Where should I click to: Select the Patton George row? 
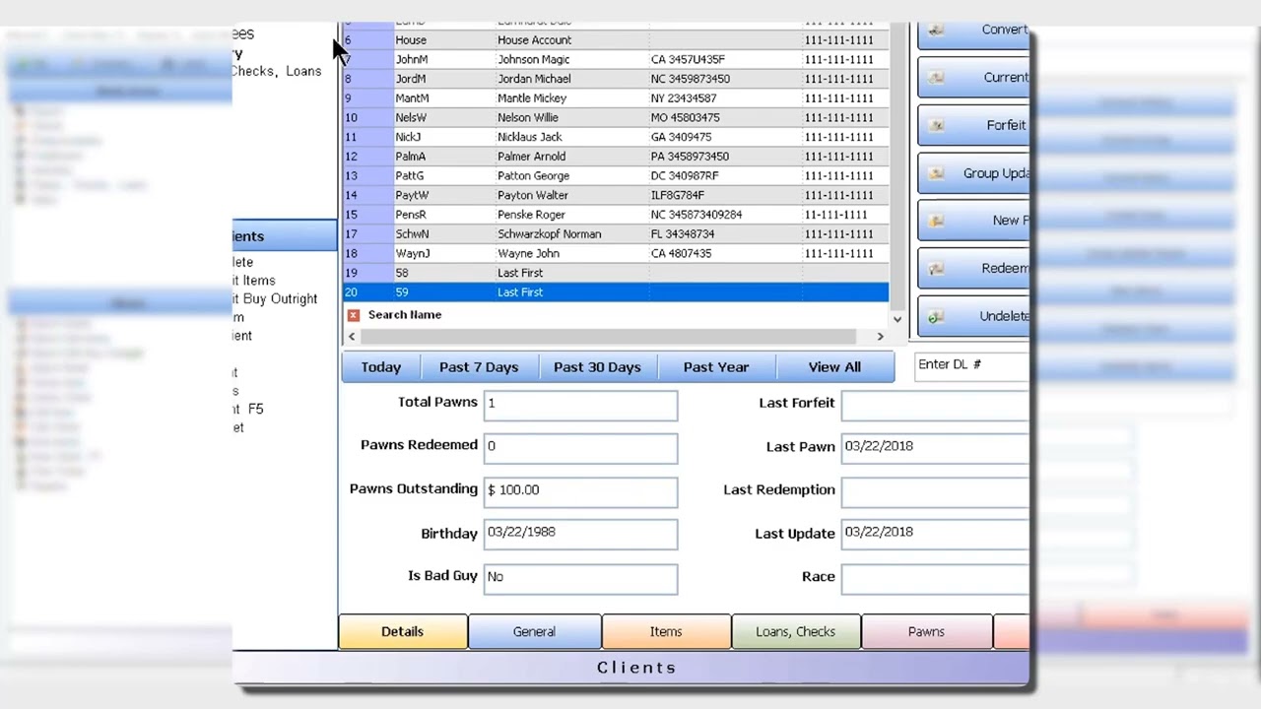click(x=616, y=175)
